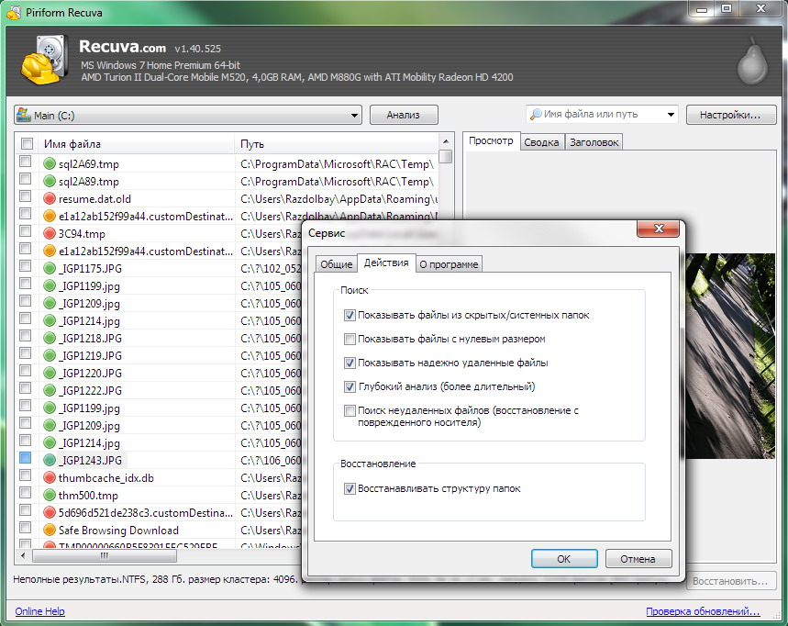Switch to Просмотр tab

point(491,140)
